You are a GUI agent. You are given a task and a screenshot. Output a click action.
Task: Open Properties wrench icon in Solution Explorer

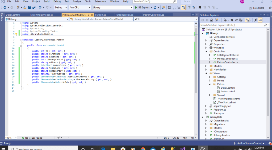[x=256, y=20]
